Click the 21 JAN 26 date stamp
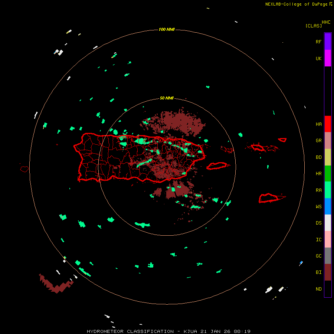 click(x=216, y=331)
